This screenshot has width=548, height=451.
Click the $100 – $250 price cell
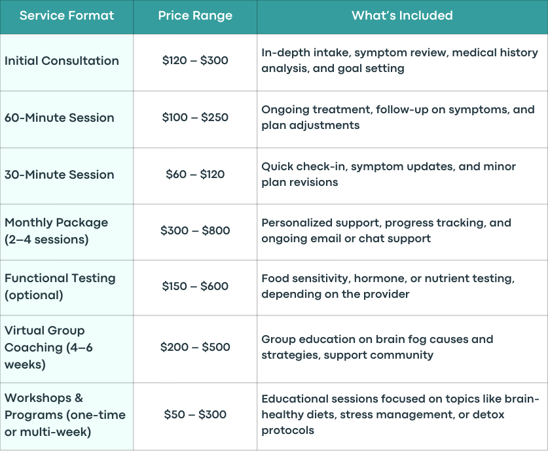click(x=195, y=117)
